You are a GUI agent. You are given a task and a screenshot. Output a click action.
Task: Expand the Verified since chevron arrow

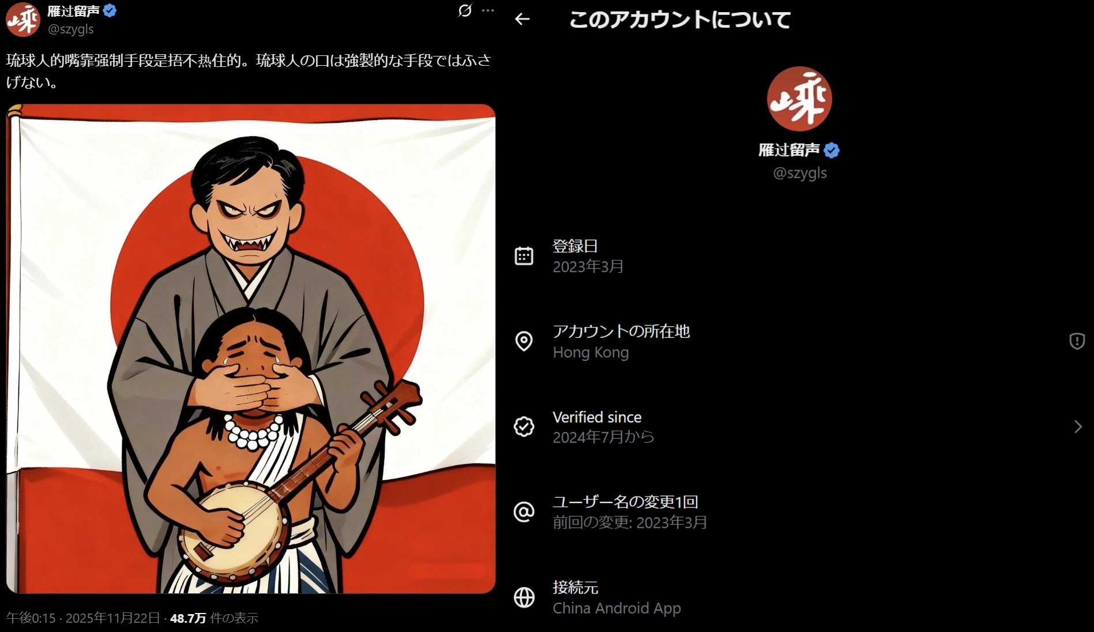1078,427
